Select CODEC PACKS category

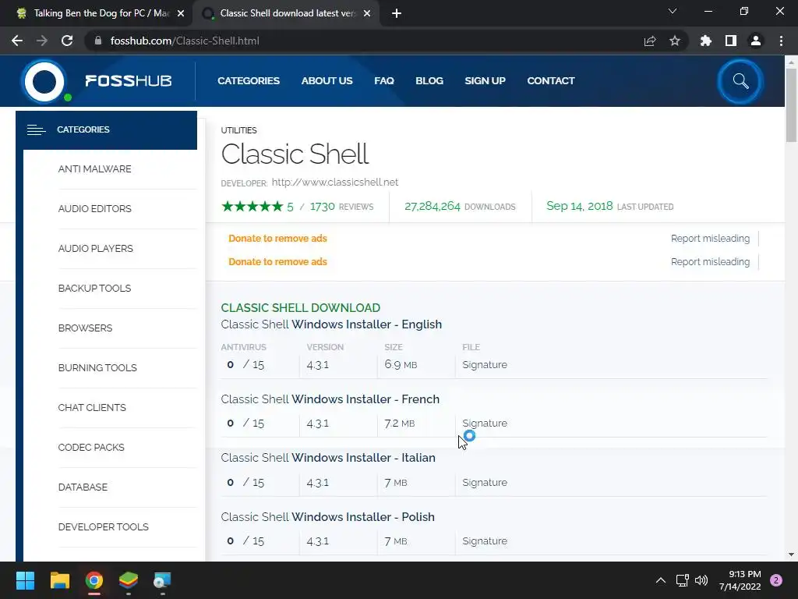point(91,447)
